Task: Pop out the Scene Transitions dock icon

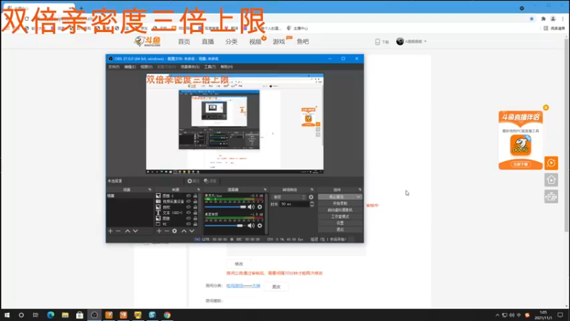Action: 312,190
